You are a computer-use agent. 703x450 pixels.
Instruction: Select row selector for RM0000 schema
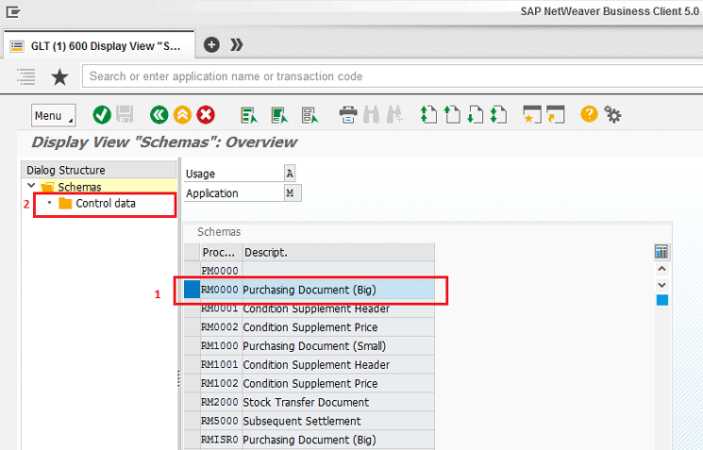coord(192,290)
